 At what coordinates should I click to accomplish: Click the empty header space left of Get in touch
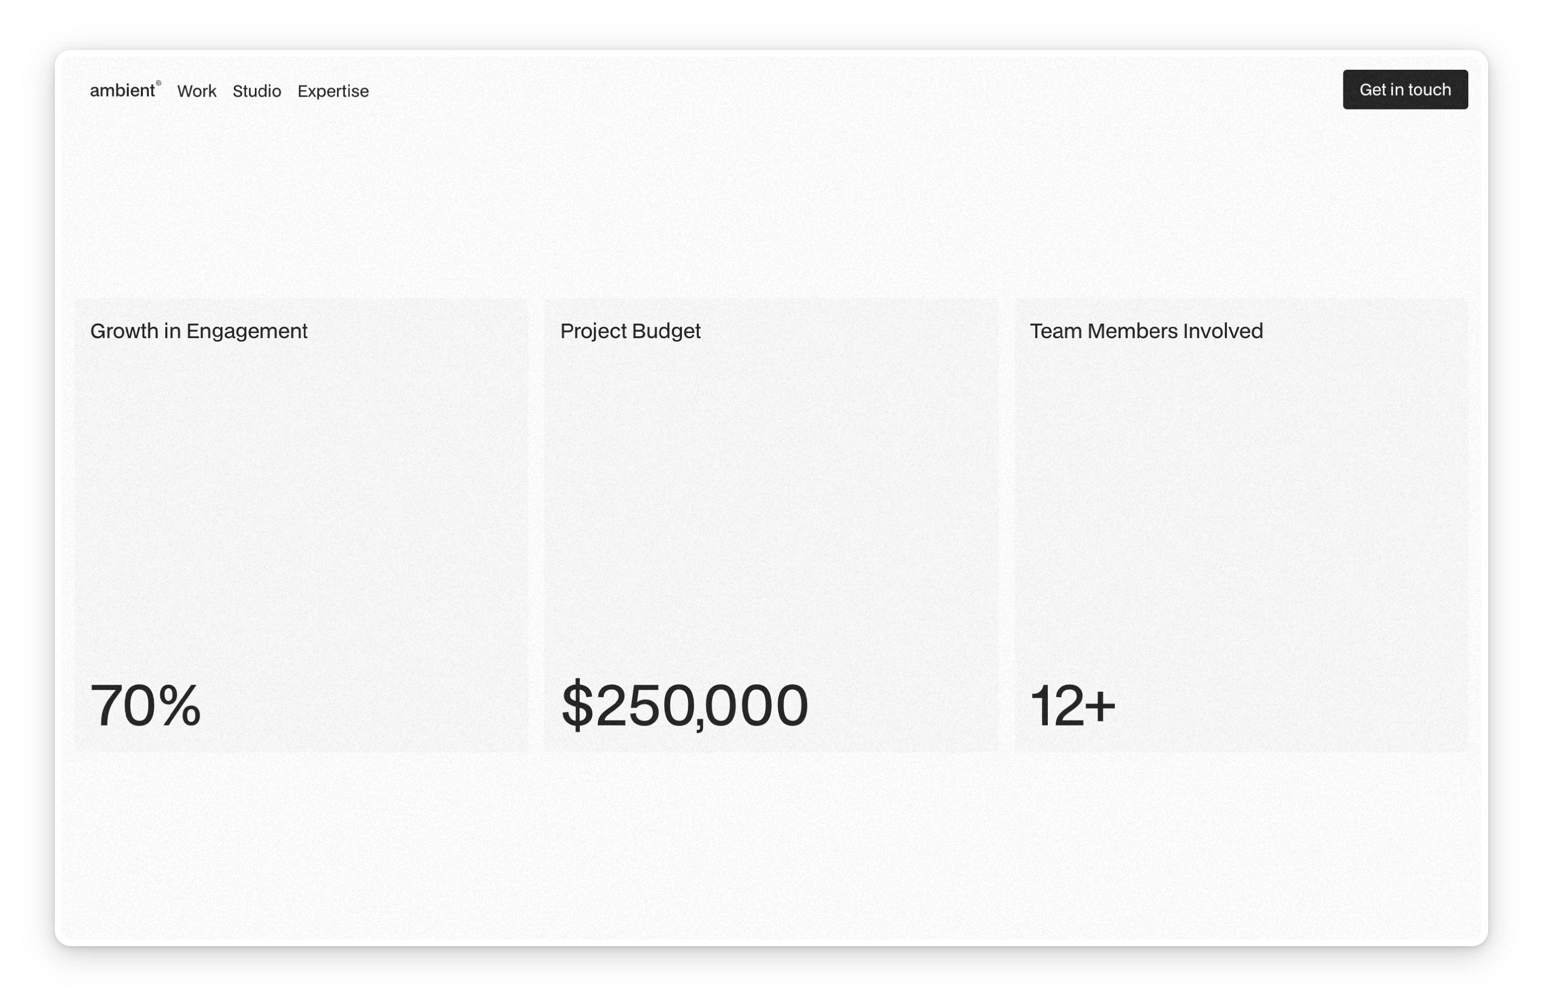(840, 91)
